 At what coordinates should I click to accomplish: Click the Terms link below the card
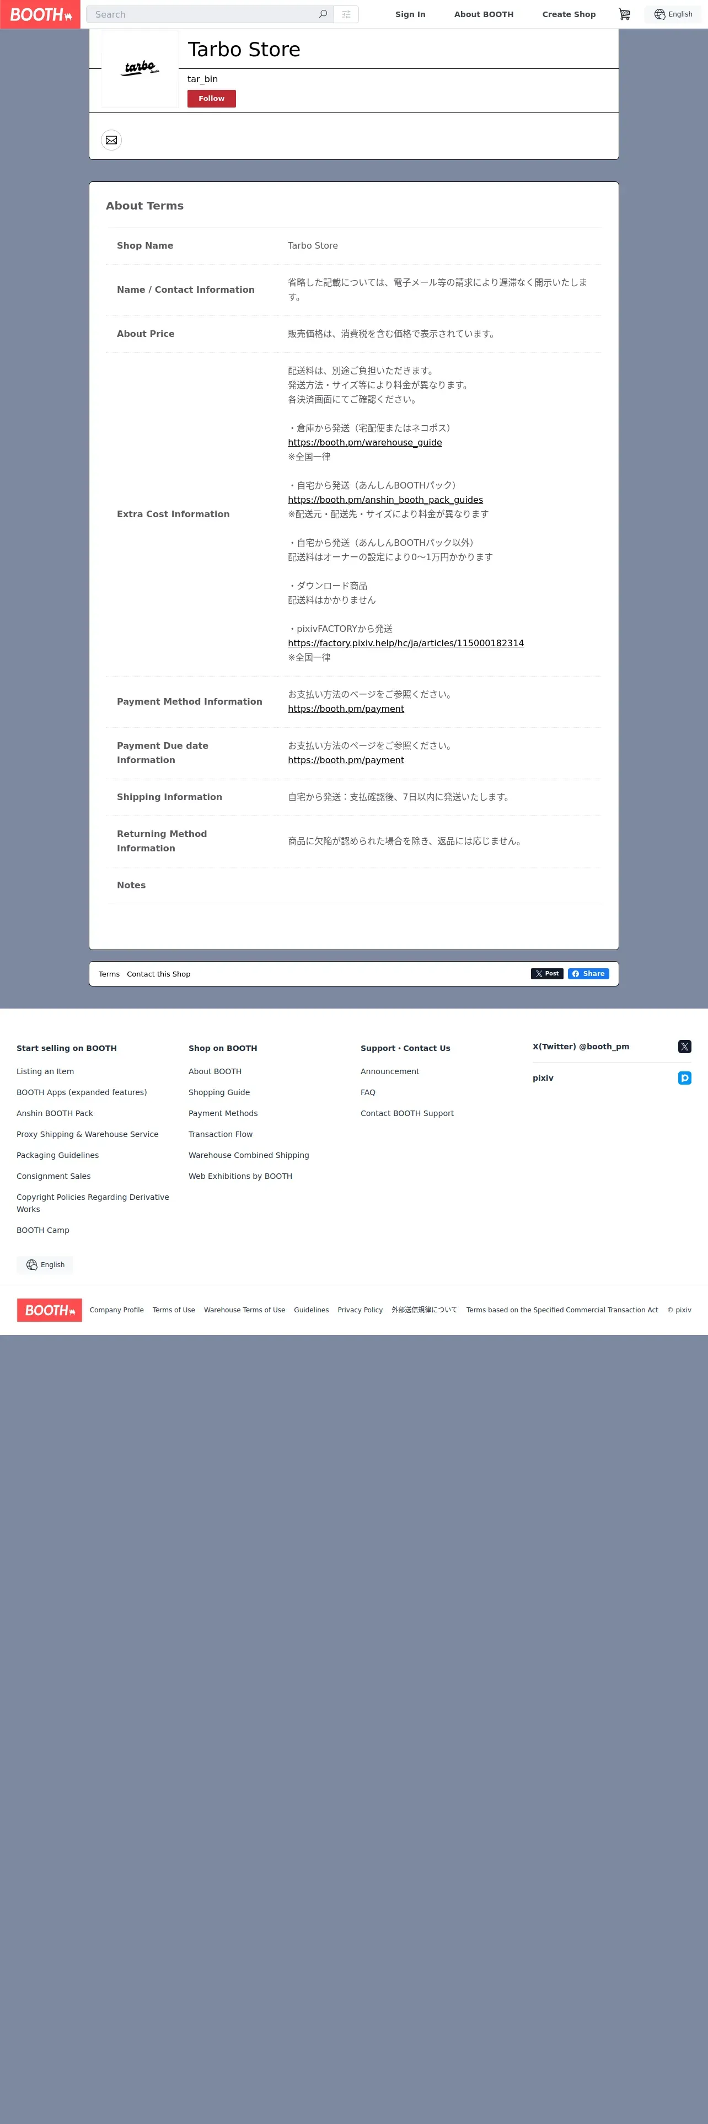click(x=109, y=974)
